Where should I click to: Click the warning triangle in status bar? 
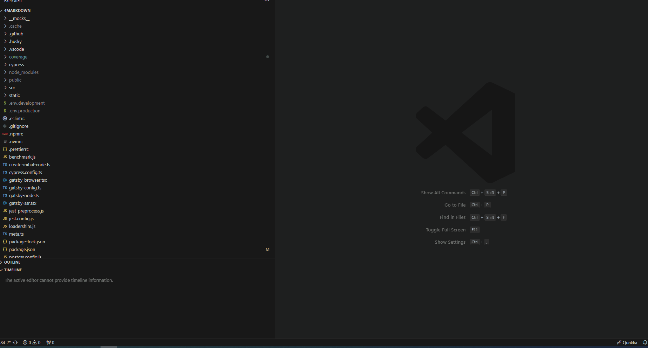35,342
